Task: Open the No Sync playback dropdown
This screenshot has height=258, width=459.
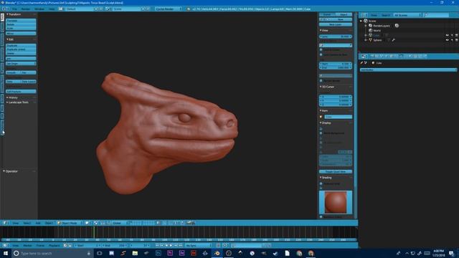Action: pyautogui.click(x=198, y=245)
